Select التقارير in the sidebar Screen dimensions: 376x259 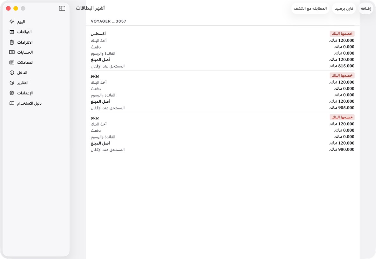pos(23,83)
